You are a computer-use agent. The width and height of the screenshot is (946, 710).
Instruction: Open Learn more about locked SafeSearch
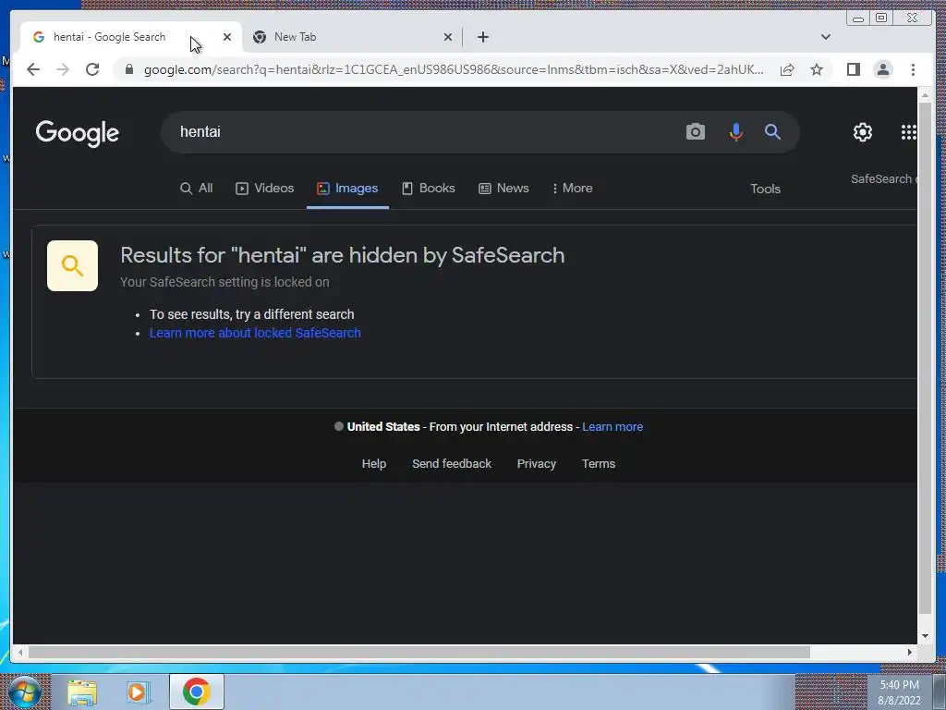255,333
